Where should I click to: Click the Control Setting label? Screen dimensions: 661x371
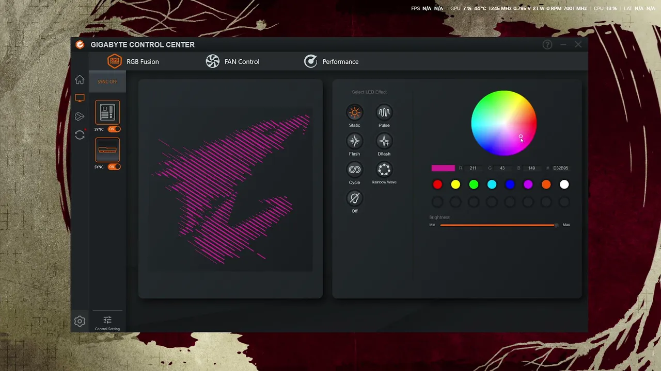coord(107,329)
